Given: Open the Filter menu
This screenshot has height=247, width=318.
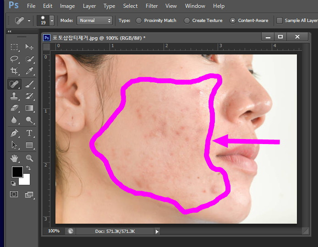Looking at the screenshot, I should [x=152, y=6].
